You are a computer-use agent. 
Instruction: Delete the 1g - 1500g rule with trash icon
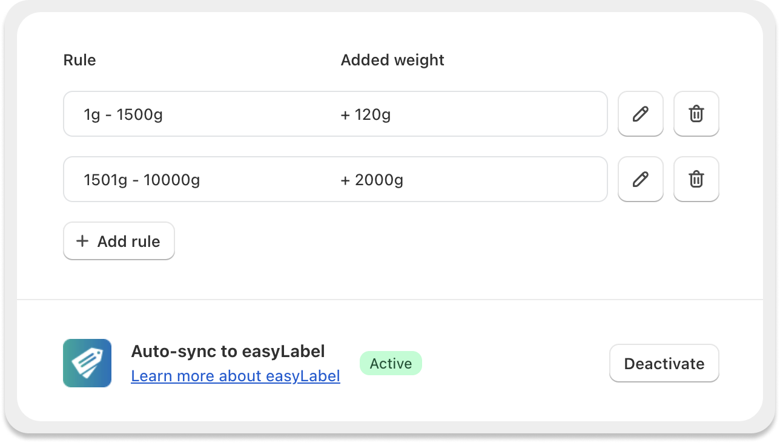[696, 114]
